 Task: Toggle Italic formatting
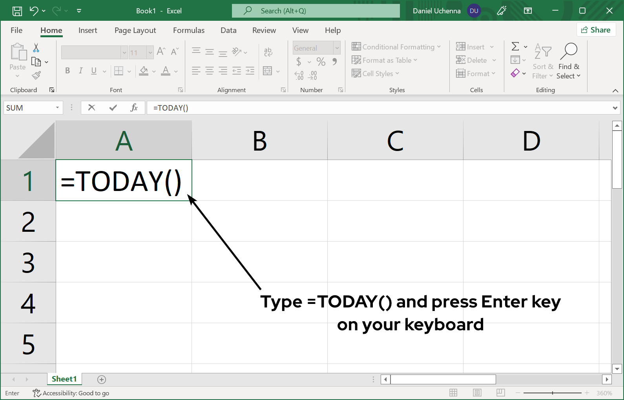[x=80, y=71]
